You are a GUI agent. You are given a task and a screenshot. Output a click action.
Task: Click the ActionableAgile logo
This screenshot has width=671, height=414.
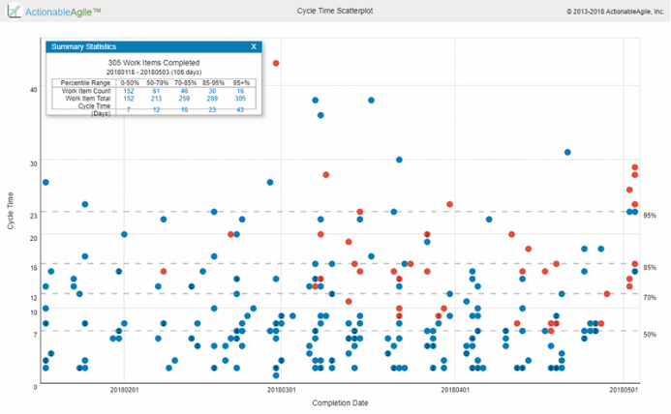tap(56, 11)
